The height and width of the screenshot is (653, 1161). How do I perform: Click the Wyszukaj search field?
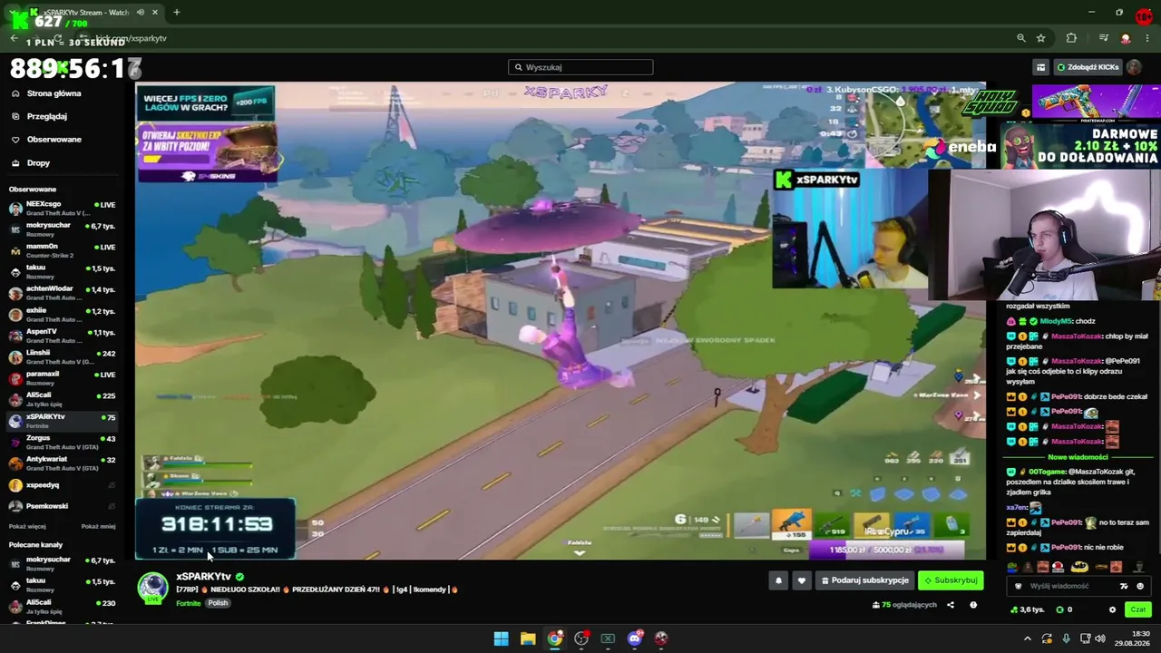pos(580,67)
